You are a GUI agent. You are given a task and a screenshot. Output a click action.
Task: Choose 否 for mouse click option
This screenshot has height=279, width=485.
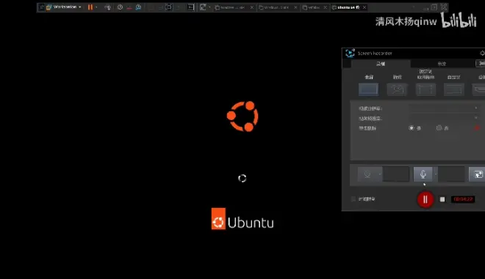tap(439, 127)
